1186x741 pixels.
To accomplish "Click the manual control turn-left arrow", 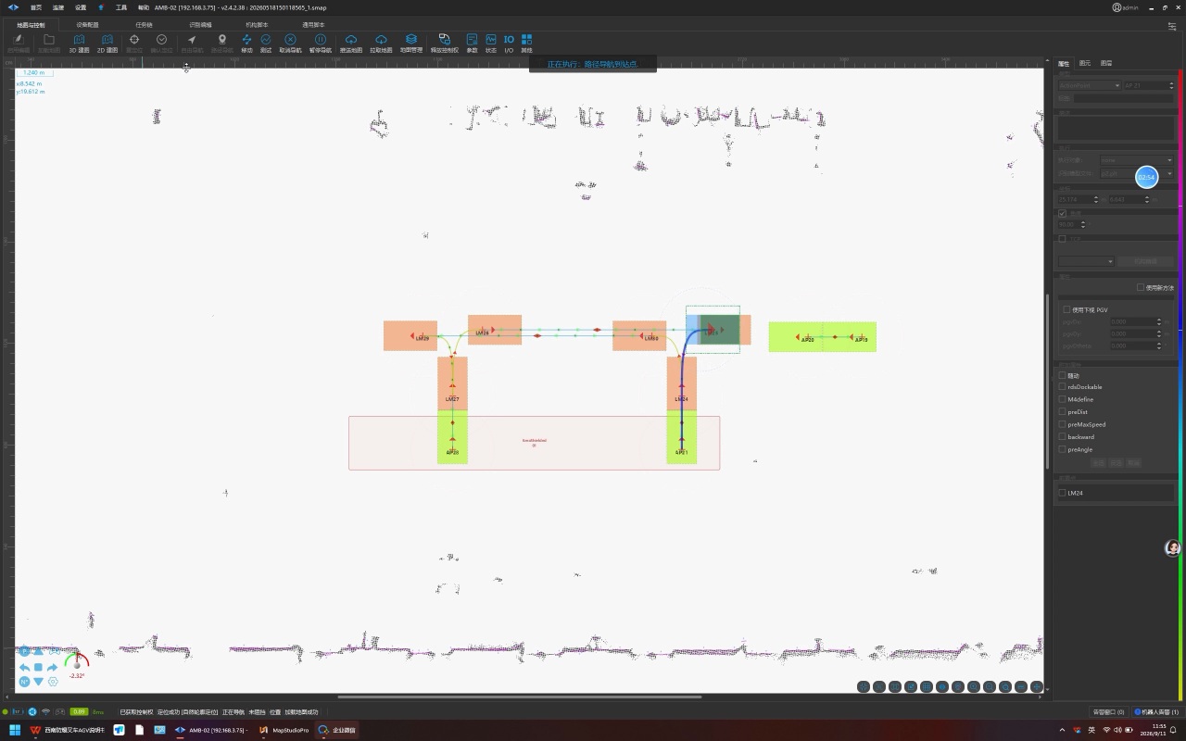I will tap(24, 667).
